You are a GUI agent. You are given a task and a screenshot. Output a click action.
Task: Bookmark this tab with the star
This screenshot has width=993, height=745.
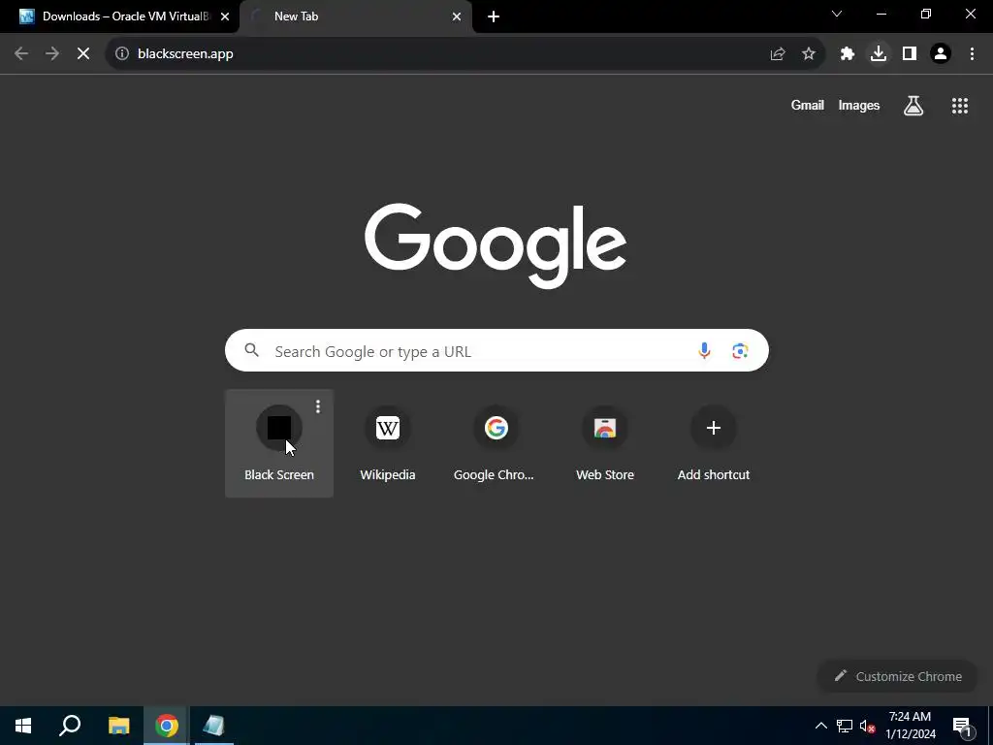pyautogui.click(x=809, y=54)
